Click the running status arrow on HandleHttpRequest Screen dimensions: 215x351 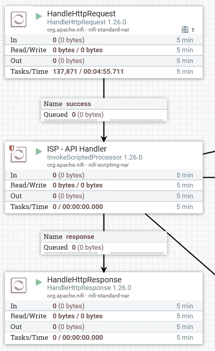[x=39, y=16]
